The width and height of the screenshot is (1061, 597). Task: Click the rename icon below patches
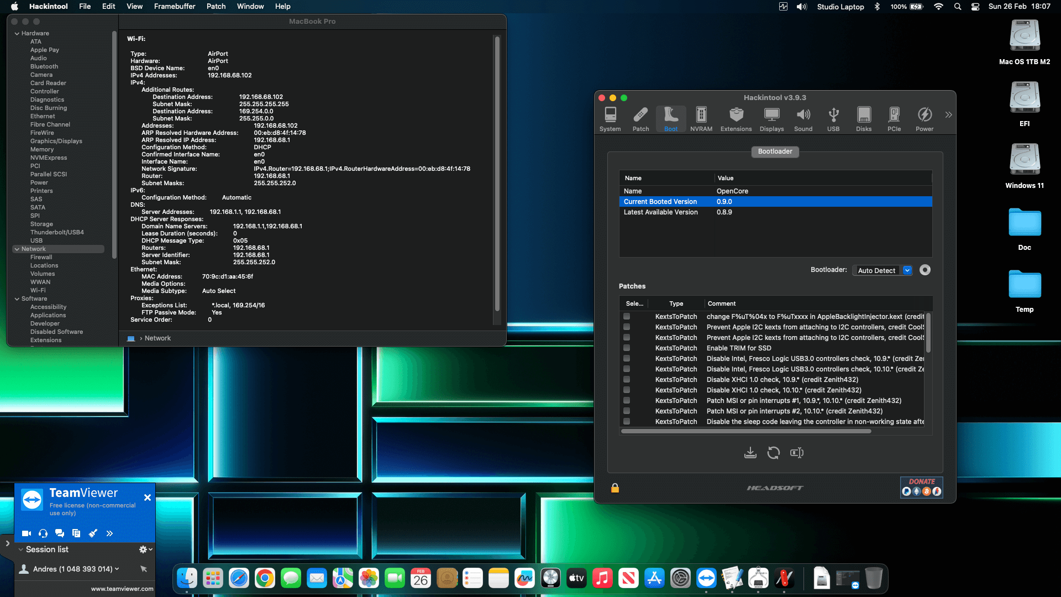(797, 453)
